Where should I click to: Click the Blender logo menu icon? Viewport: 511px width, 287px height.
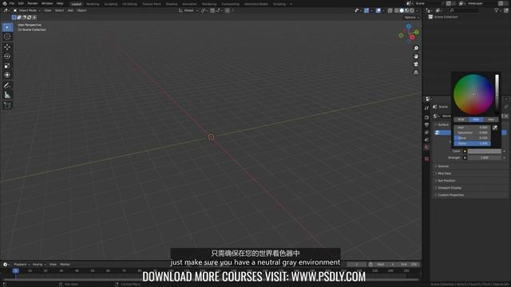pyautogui.click(x=5, y=3)
